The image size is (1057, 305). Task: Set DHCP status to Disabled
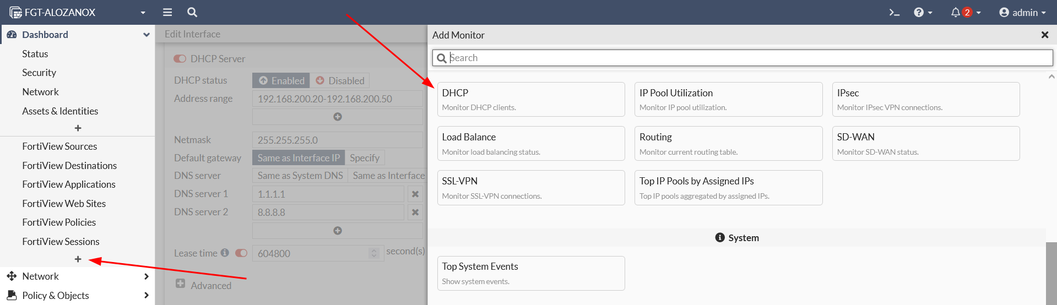tap(340, 80)
